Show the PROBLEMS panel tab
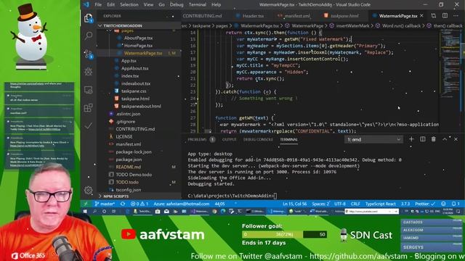 (x=201, y=139)
